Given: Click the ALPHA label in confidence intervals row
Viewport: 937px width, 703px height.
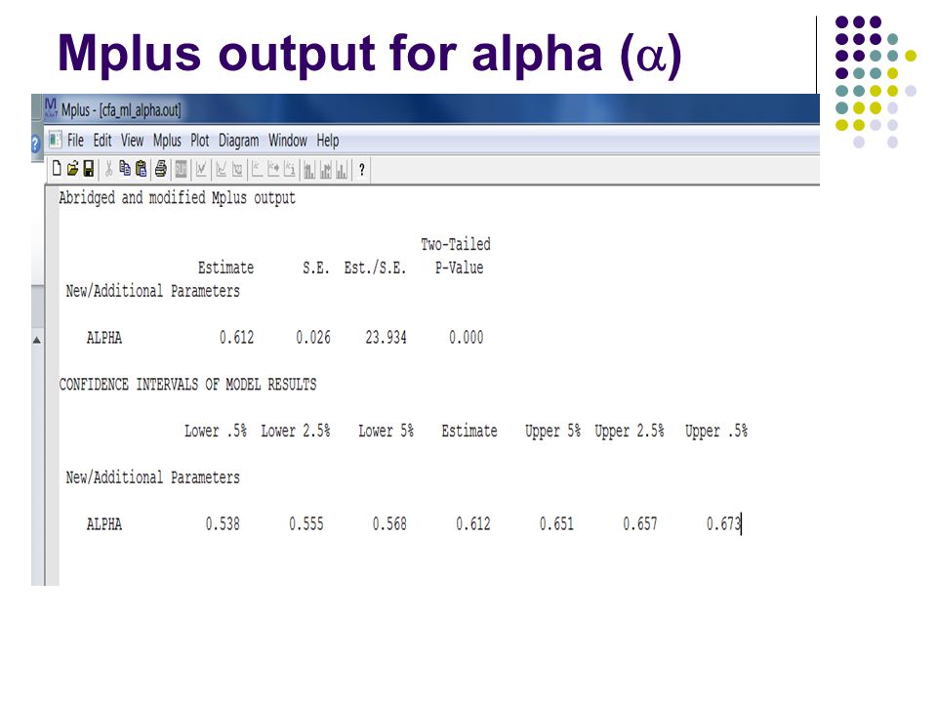Looking at the screenshot, I should [x=104, y=524].
